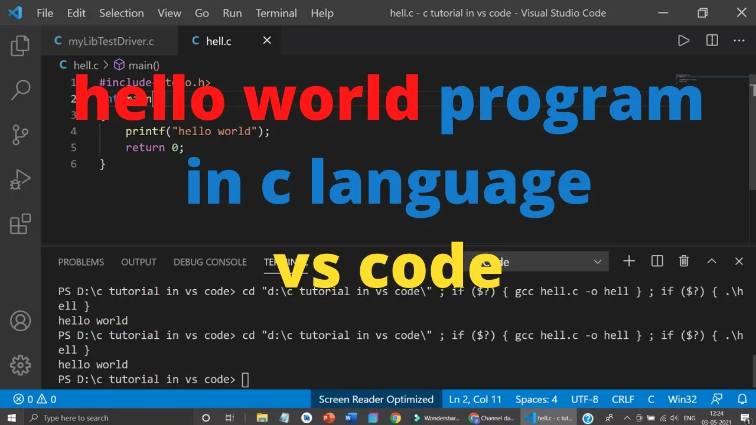Open the Accounts menu icon
The height and width of the screenshot is (425, 756).
(20, 321)
